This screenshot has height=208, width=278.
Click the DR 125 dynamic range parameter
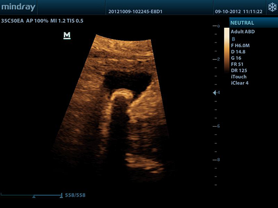tap(239, 70)
